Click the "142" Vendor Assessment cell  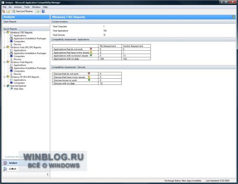136,59
